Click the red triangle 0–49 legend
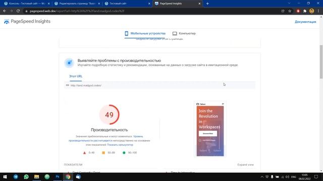The width and height of the screenshot is (323, 181). point(89,153)
